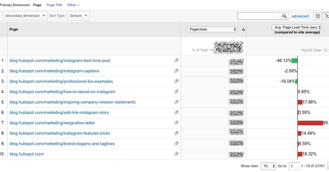This screenshot has width=329, height=172.
Task: Open instagram-captions external link icon
Action: (176, 71)
